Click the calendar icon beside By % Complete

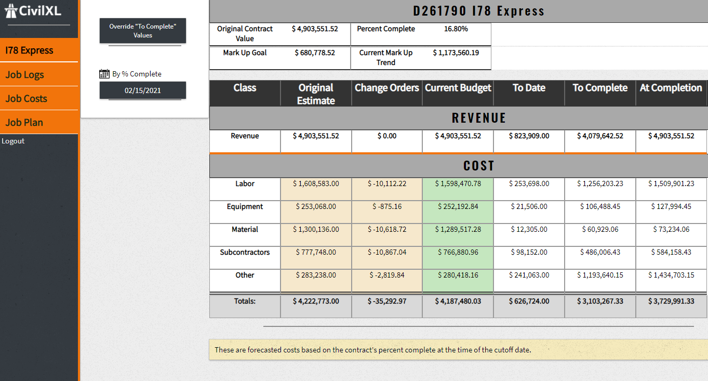pos(104,74)
